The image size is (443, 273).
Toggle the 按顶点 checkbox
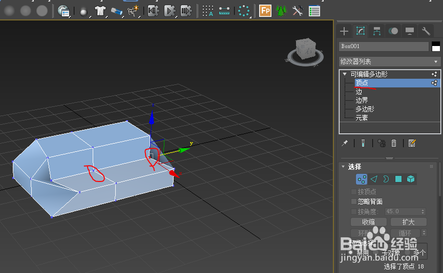click(x=353, y=192)
